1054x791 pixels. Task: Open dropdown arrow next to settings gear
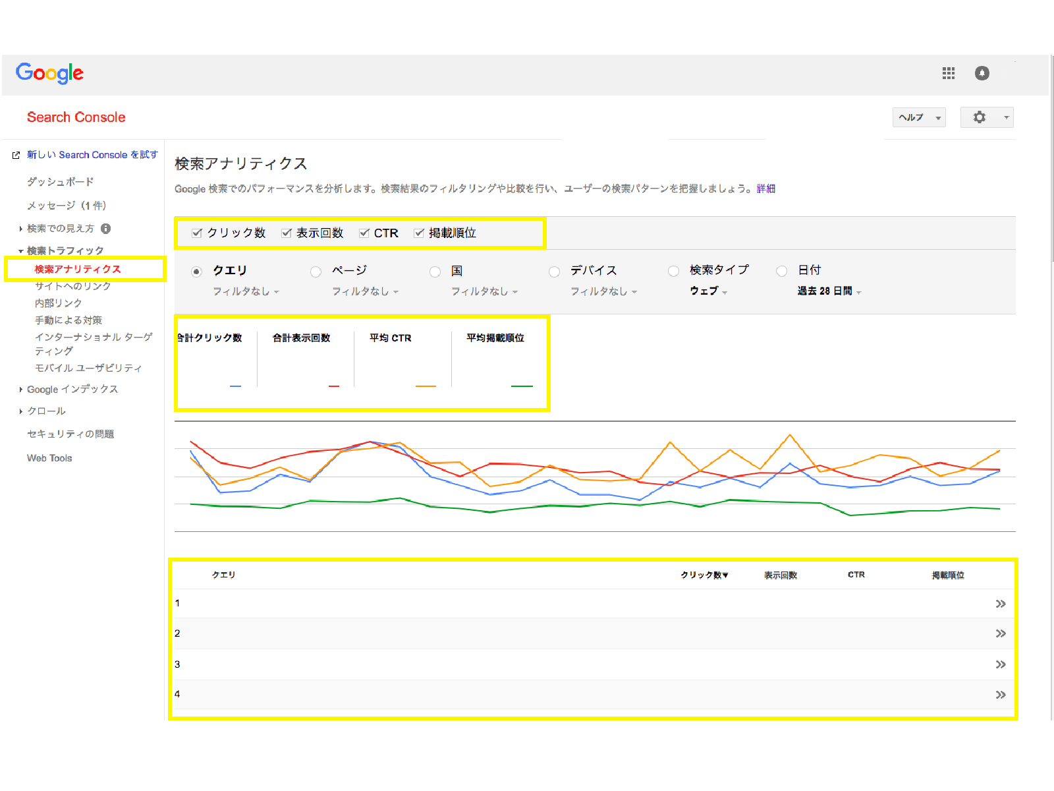coord(1006,117)
